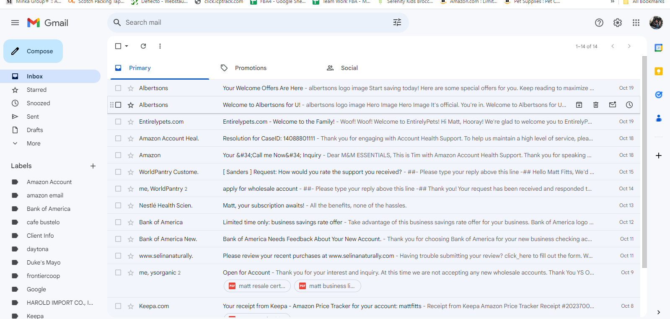Check the Entirelypets.com email checkbox
The width and height of the screenshot is (670, 319).
point(118,122)
